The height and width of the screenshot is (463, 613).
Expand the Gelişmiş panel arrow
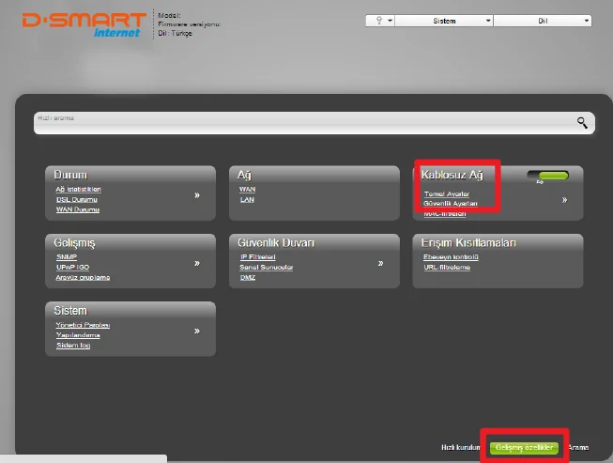click(x=197, y=264)
